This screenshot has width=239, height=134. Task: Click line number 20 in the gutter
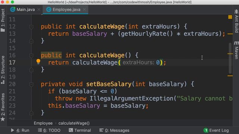(x=12, y=84)
